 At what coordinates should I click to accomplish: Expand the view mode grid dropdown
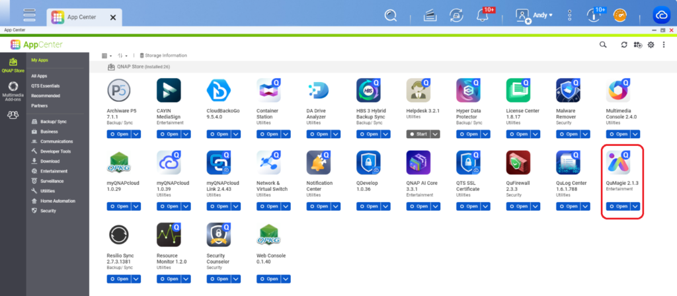pos(106,55)
